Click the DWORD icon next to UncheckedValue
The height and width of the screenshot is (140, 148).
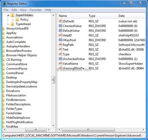tap(60, 59)
